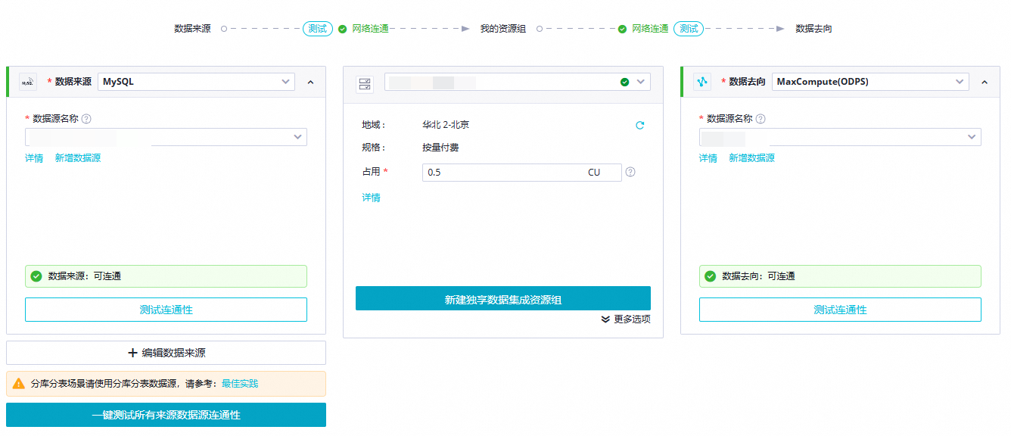
Task: Click 新建独享数据集成资源组 button
Action: (503, 298)
